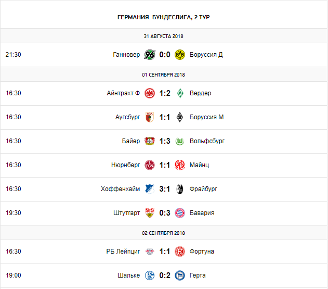Open the Ганновер team link

click(x=126, y=55)
